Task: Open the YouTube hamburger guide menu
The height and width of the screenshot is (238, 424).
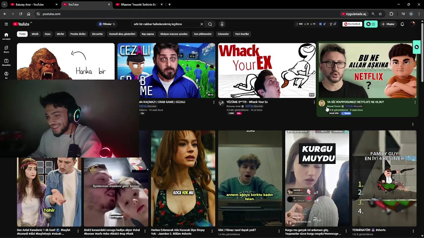Action: coord(6,24)
